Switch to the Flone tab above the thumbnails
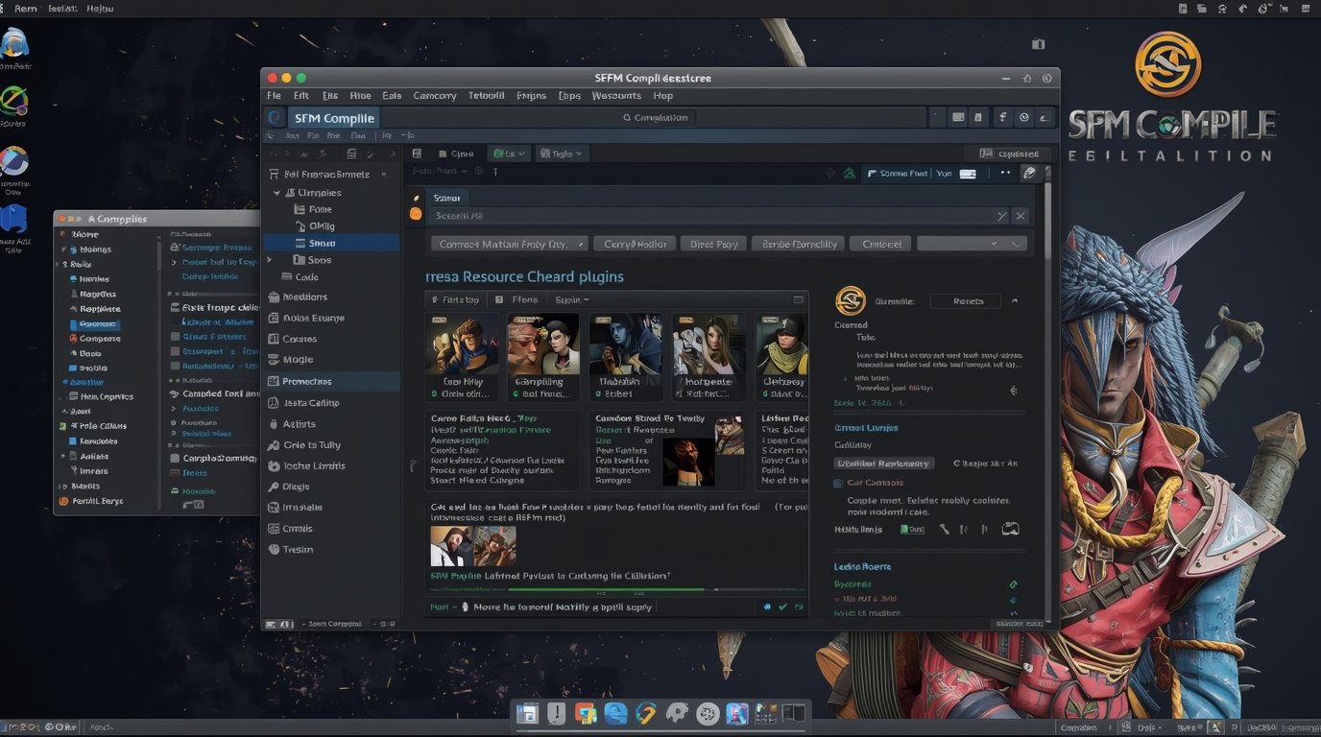 [x=518, y=299]
